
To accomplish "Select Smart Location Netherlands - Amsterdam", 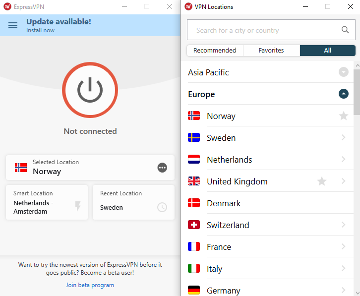I will [47, 202].
